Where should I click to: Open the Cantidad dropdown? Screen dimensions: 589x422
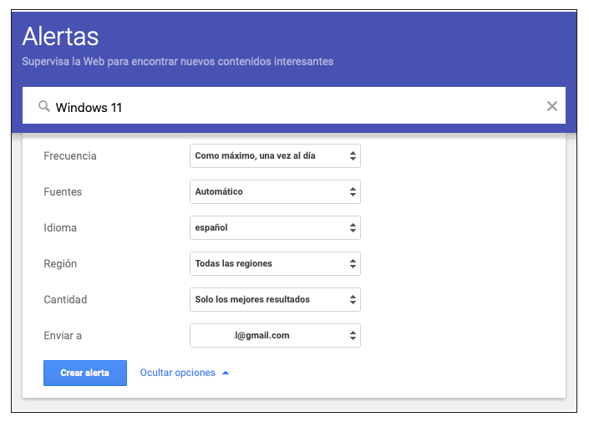275,300
